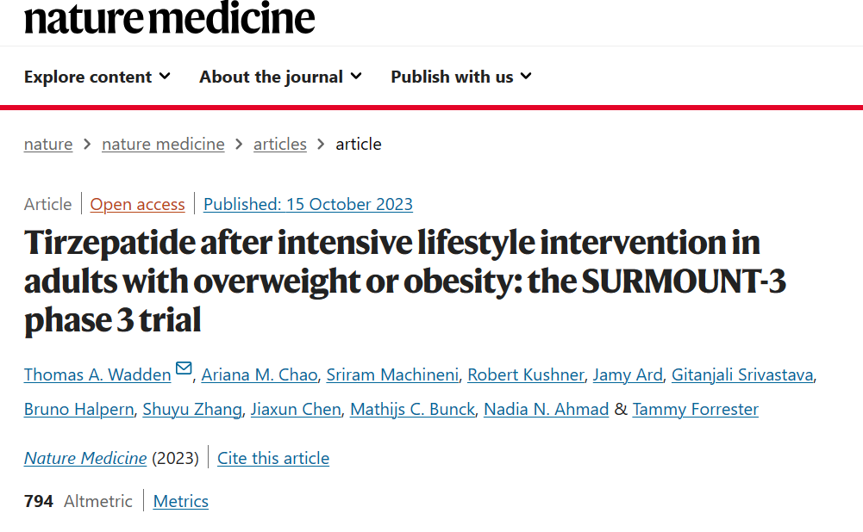Click the Published: 15 October 2023 link
863x532 pixels.
pyautogui.click(x=309, y=204)
